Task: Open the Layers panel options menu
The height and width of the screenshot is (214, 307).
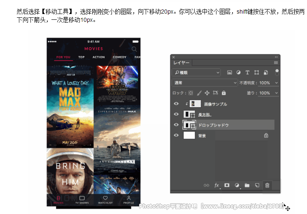Action: pos(276,63)
